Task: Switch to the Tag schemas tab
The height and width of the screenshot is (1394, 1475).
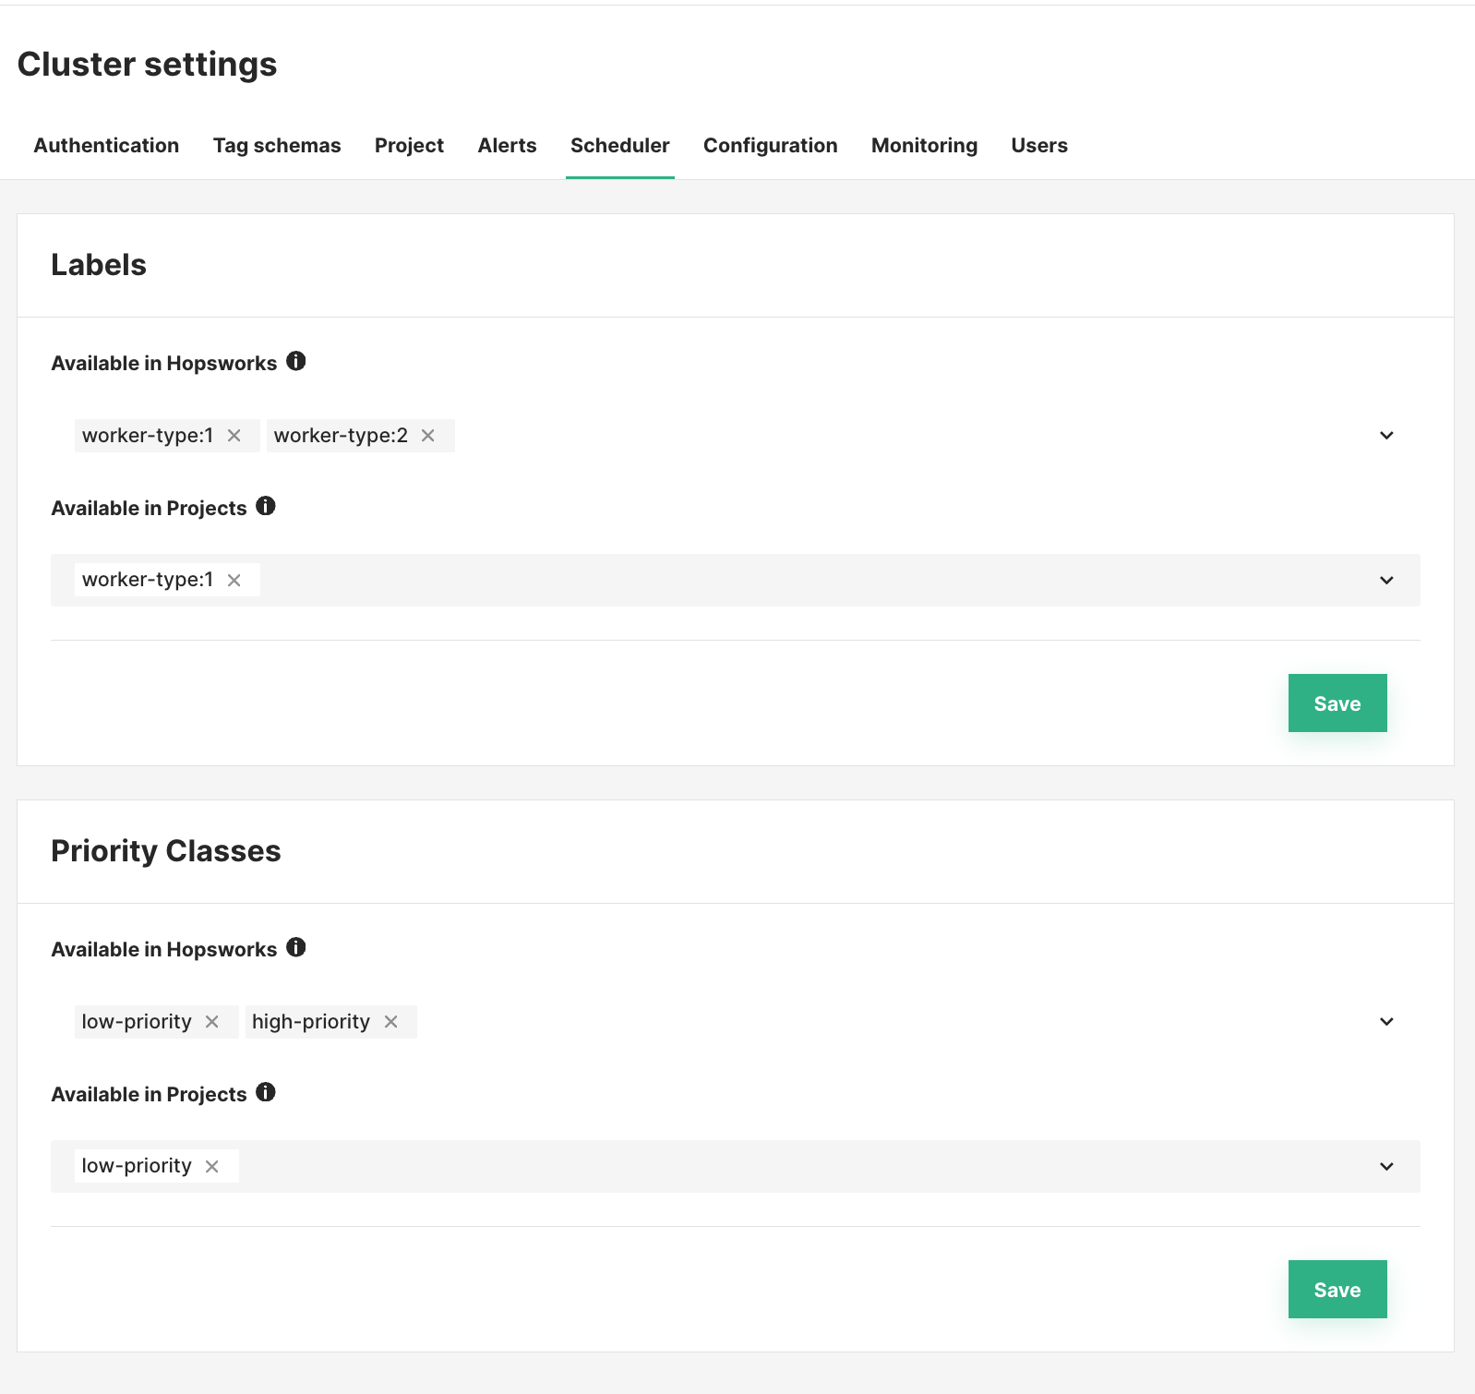Action: (x=277, y=145)
